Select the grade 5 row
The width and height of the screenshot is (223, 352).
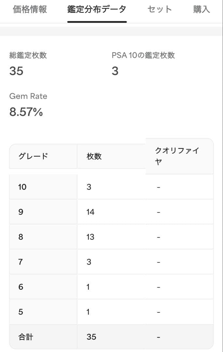[x=21, y=312]
